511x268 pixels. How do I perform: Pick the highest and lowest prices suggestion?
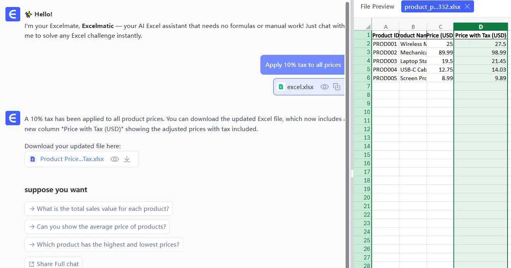104,245
